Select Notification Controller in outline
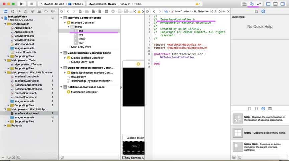 tap(84, 92)
